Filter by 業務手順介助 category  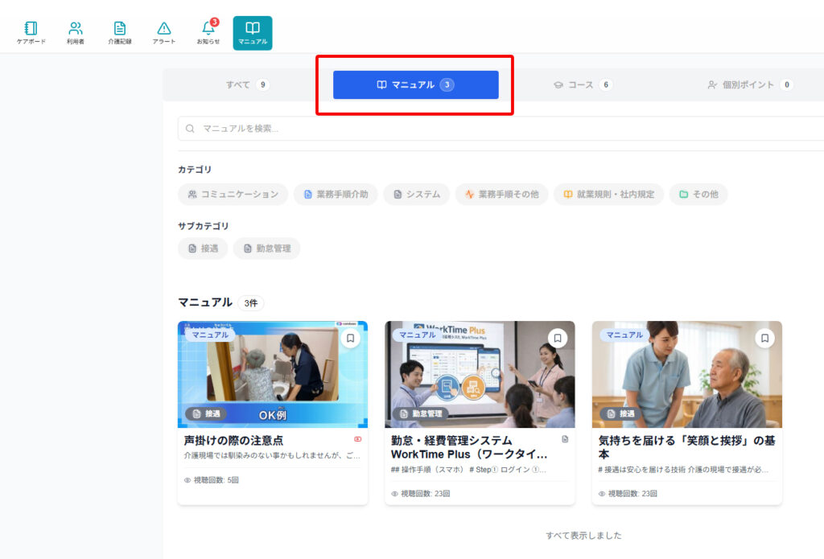click(x=335, y=195)
